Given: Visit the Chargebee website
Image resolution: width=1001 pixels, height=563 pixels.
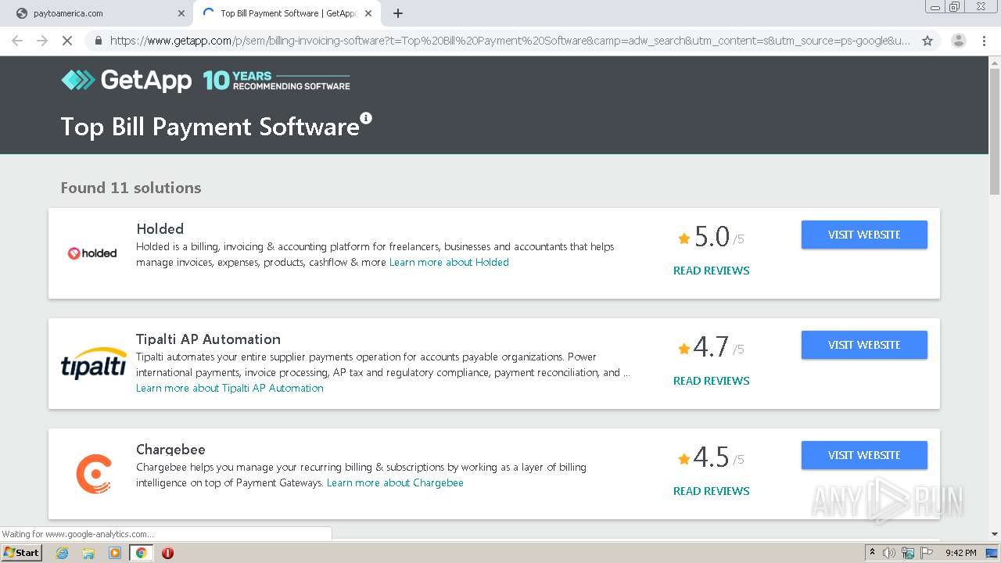Looking at the screenshot, I should [x=864, y=455].
